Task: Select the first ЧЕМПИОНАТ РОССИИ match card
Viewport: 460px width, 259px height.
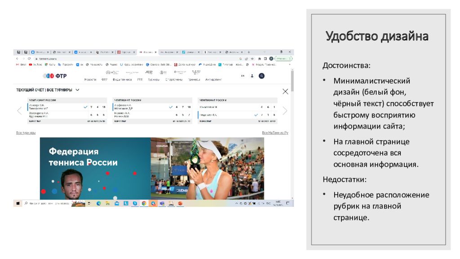Action: [x=67, y=111]
